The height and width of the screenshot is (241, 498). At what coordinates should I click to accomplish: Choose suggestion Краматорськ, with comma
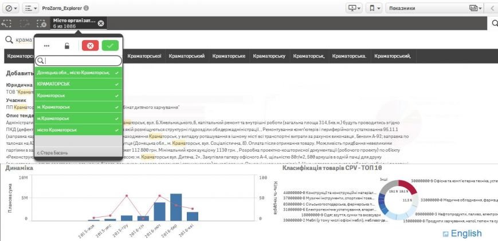pyautogui.click(x=309, y=56)
